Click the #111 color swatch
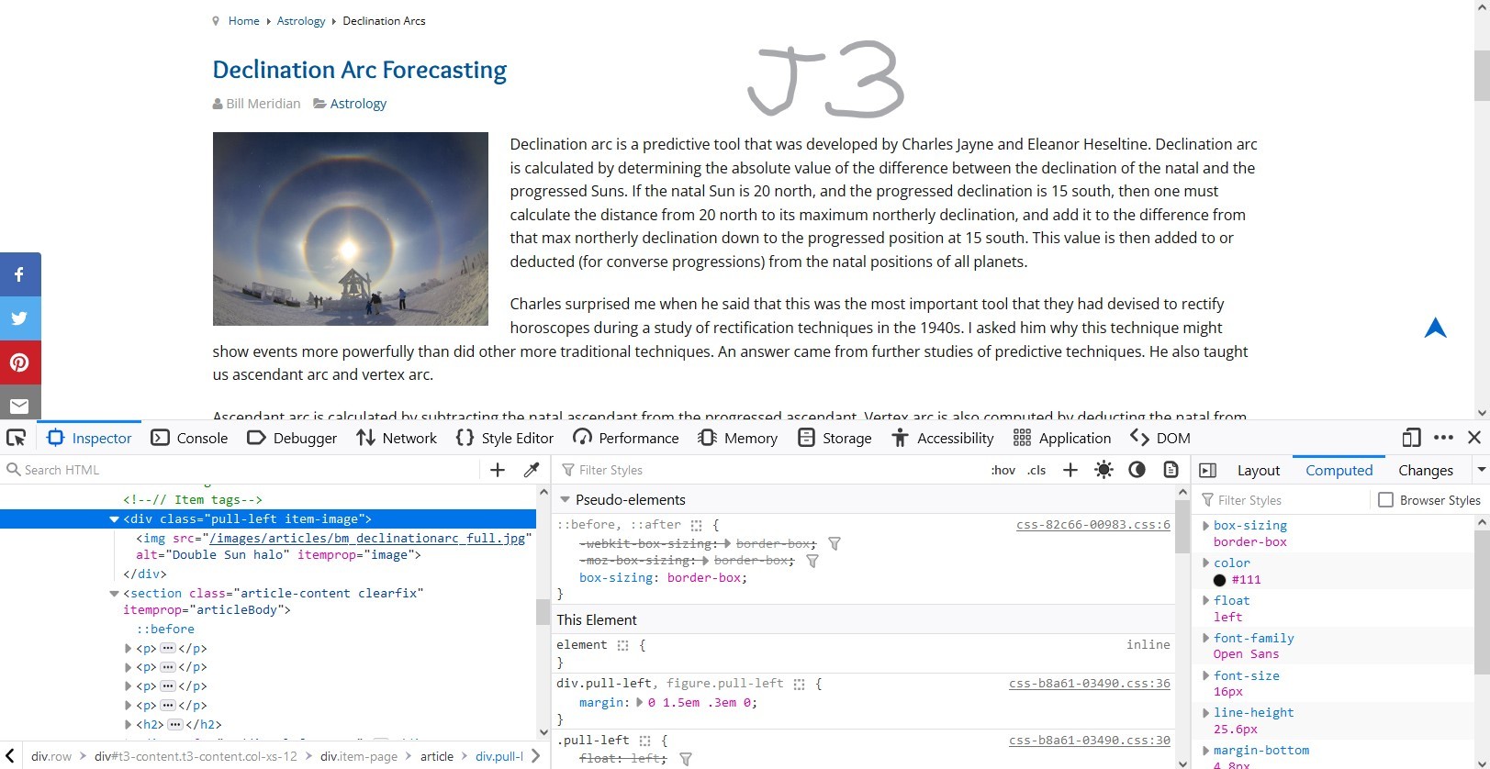The width and height of the screenshot is (1490, 769). click(x=1219, y=580)
